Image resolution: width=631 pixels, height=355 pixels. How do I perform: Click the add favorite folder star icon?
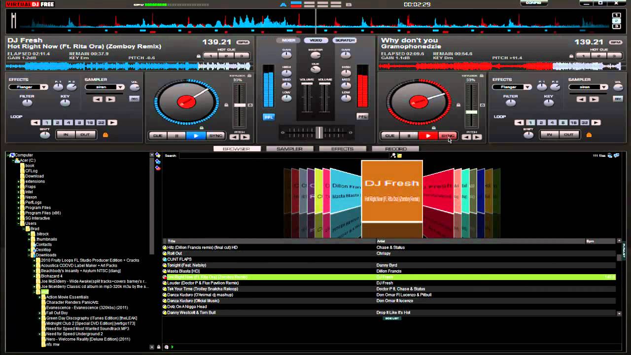(158, 155)
